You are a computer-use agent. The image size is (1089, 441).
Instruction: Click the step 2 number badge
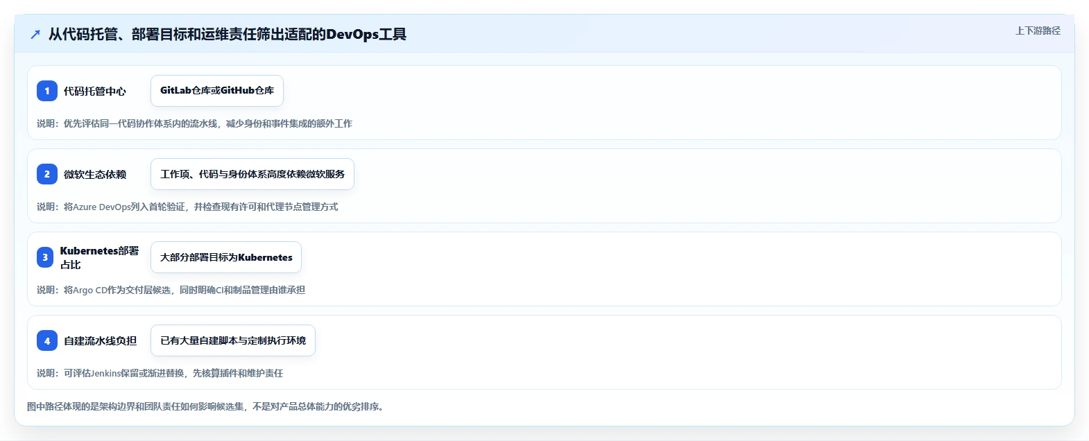click(x=47, y=174)
